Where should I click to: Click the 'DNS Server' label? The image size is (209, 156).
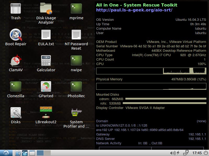click(106, 139)
